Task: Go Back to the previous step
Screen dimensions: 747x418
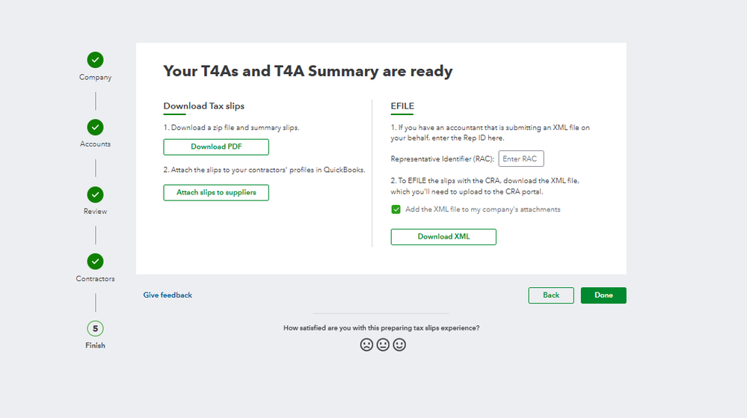Action: click(551, 295)
